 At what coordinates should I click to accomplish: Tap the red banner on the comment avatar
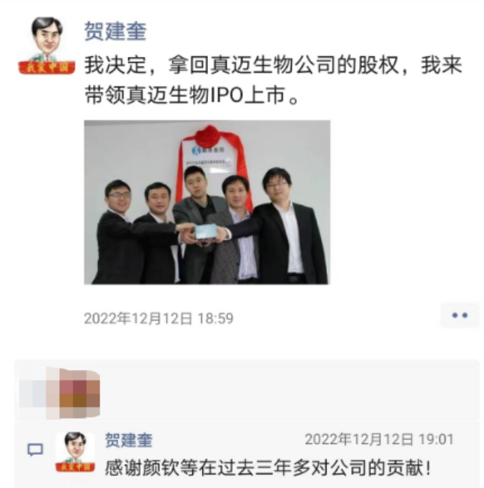tap(75, 467)
